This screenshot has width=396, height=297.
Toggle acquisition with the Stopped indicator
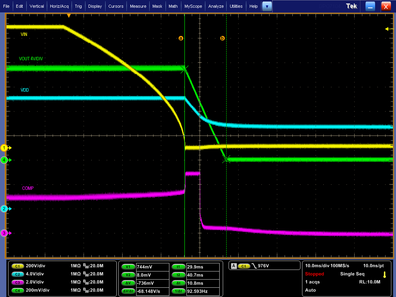click(314, 274)
